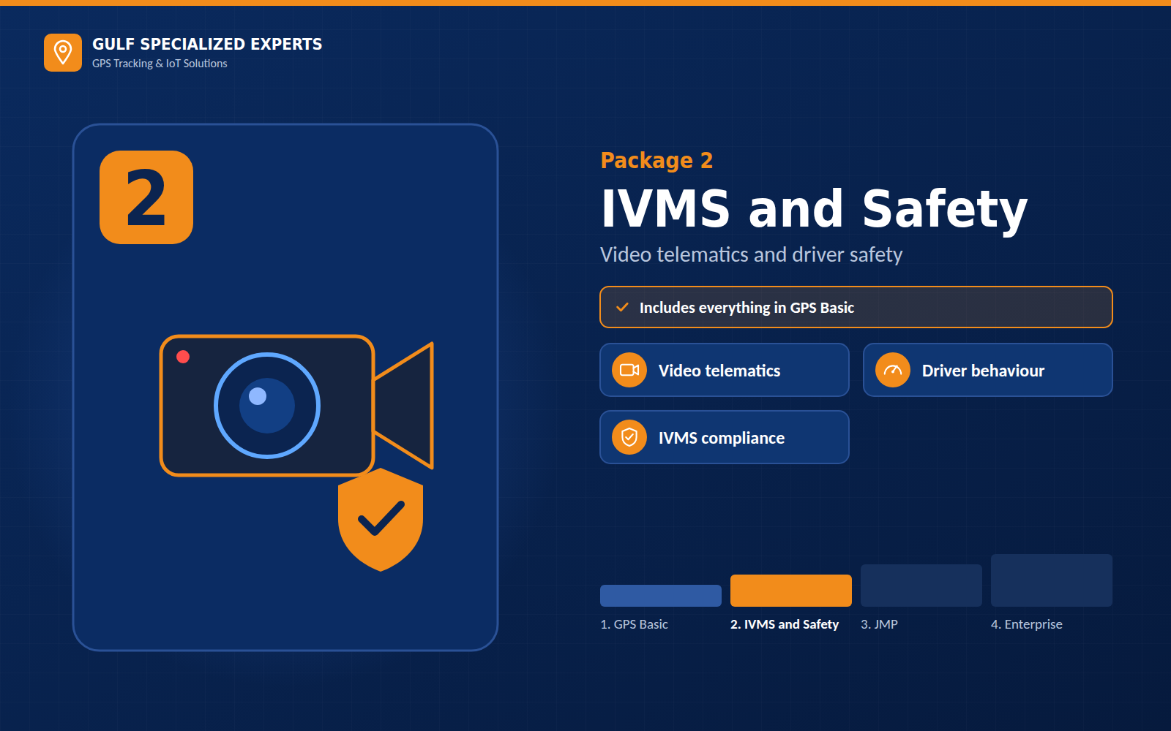Image resolution: width=1171 pixels, height=731 pixels.
Task: Click the IVMS compliance shield icon
Action: 629,437
